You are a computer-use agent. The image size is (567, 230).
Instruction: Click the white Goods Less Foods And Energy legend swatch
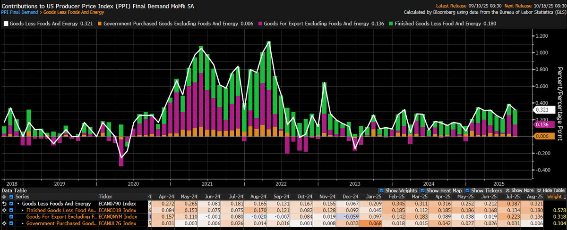(x=5, y=23)
